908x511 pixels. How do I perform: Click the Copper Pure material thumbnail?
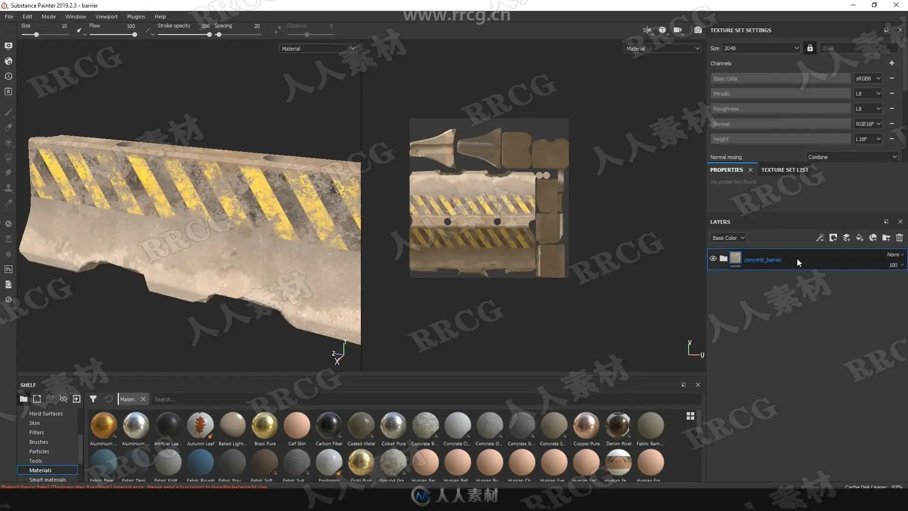click(586, 425)
